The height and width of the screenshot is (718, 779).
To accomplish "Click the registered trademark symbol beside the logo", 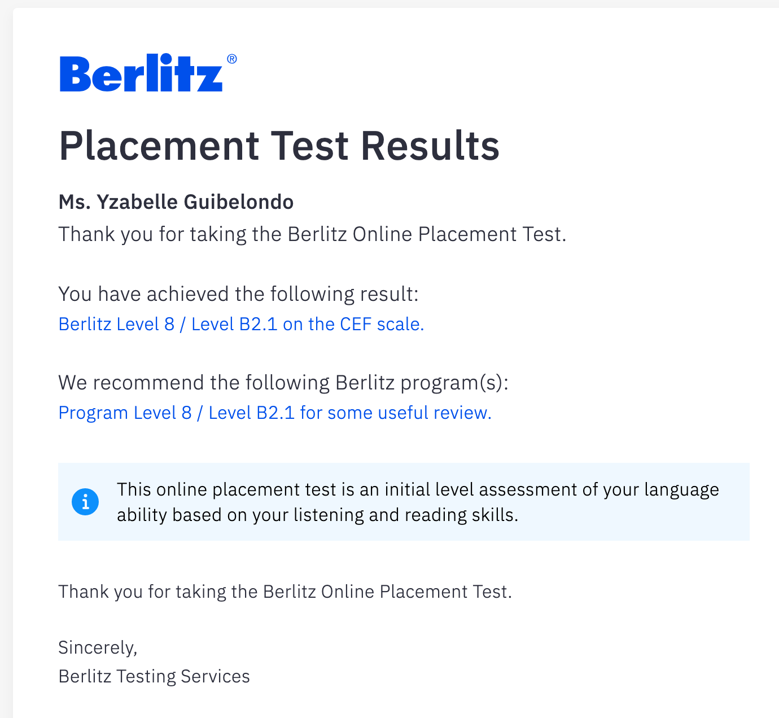I will point(231,59).
